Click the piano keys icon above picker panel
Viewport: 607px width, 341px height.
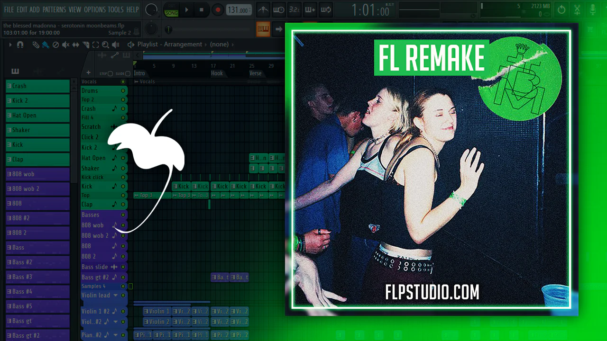click(x=15, y=72)
